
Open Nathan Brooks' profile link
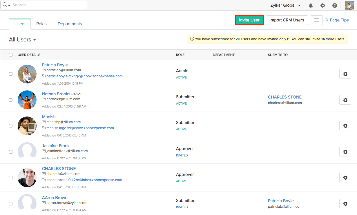click(56, 94)
